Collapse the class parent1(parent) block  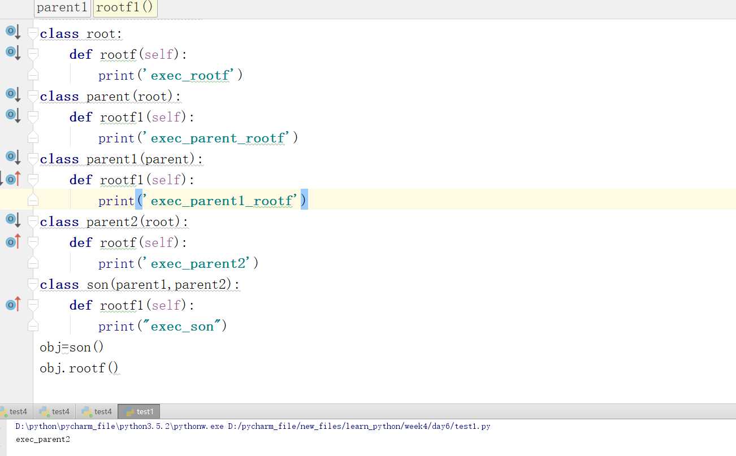(33, 159)
